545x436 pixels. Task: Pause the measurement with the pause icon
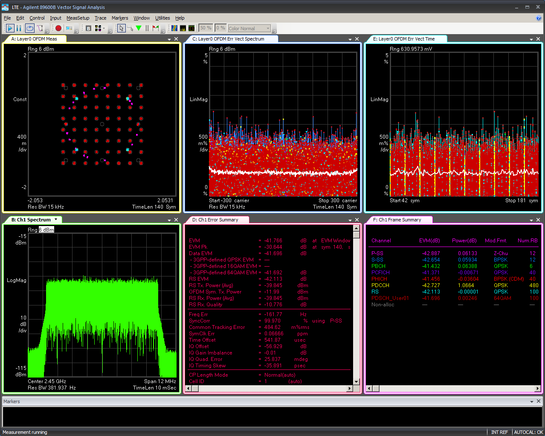(19, 28)
